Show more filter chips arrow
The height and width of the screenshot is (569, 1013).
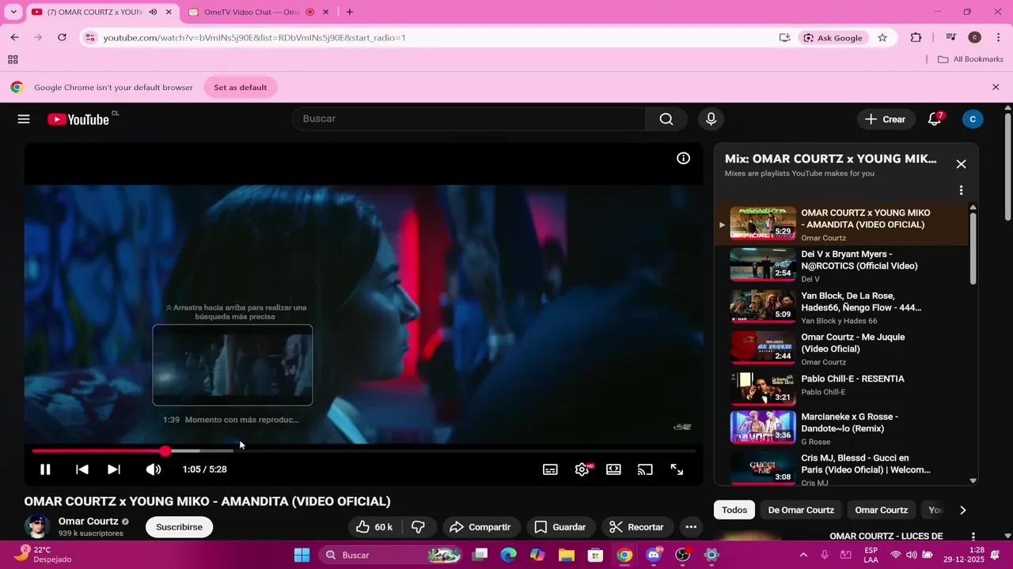[962, 510]
